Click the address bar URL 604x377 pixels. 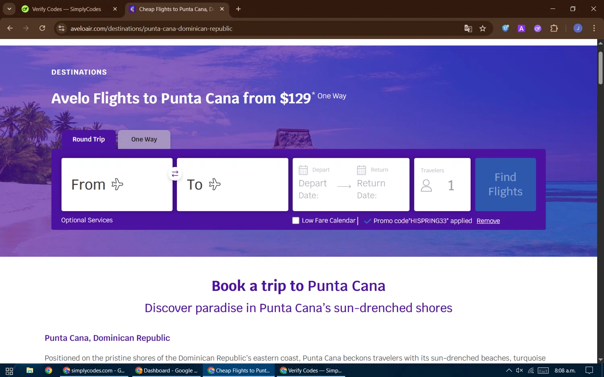(151, 29)
